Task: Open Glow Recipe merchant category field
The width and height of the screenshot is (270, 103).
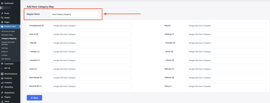Action: 92,78
